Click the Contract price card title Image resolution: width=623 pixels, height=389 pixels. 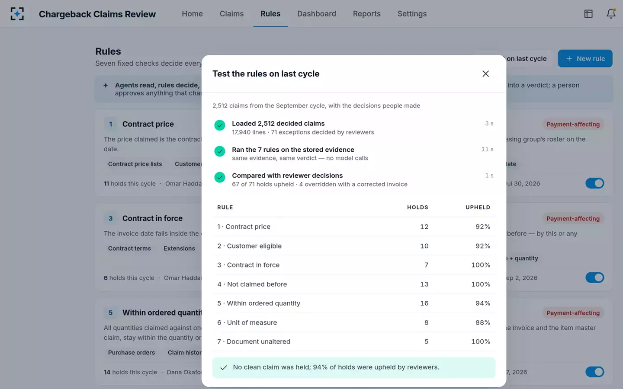pos(148,124)
